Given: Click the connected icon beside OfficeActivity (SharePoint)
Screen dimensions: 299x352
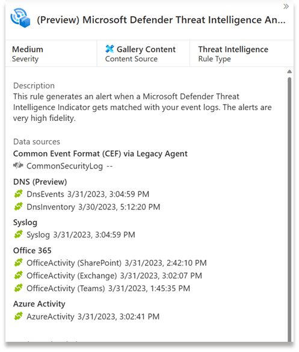Looking at the screenshot, I should 19,262.
